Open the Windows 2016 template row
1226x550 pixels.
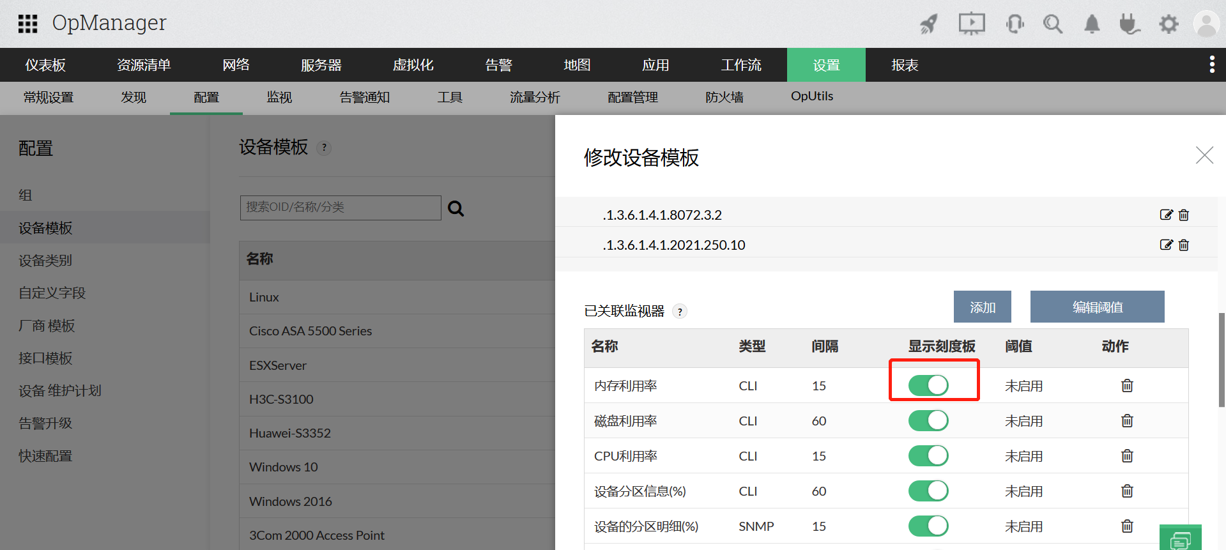pos(397,501)
